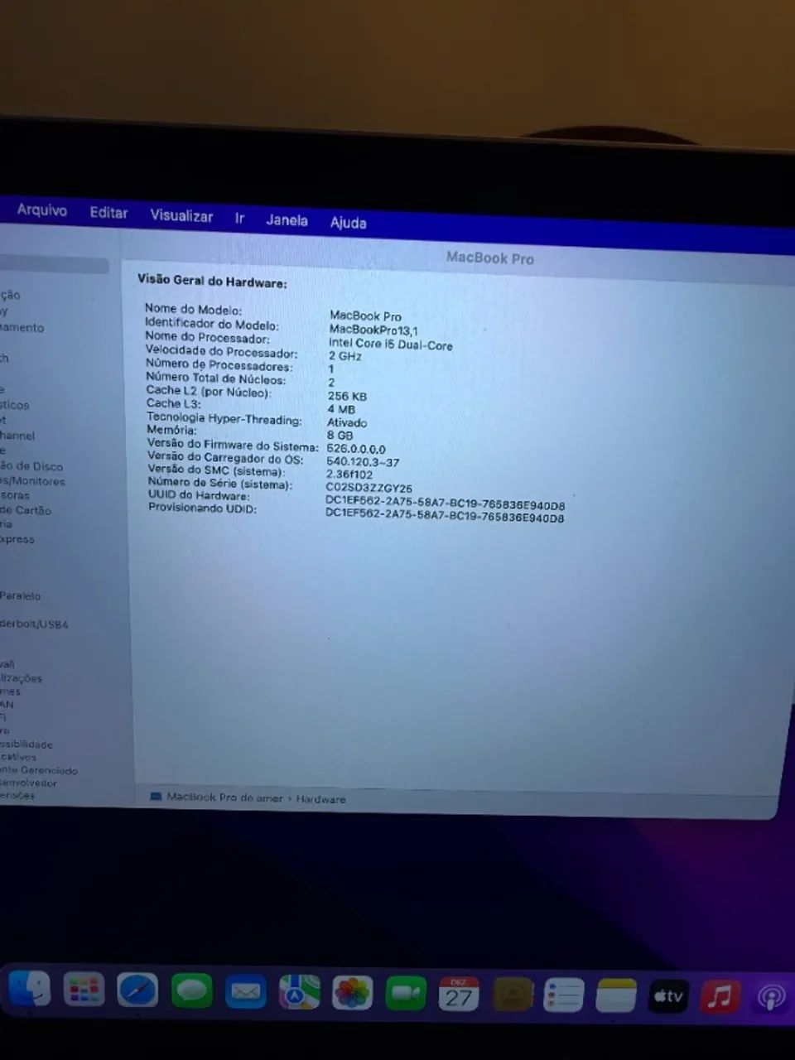Open Maps from the Dock
Screen dimensions: 795x1060
(x=299, y=993)
